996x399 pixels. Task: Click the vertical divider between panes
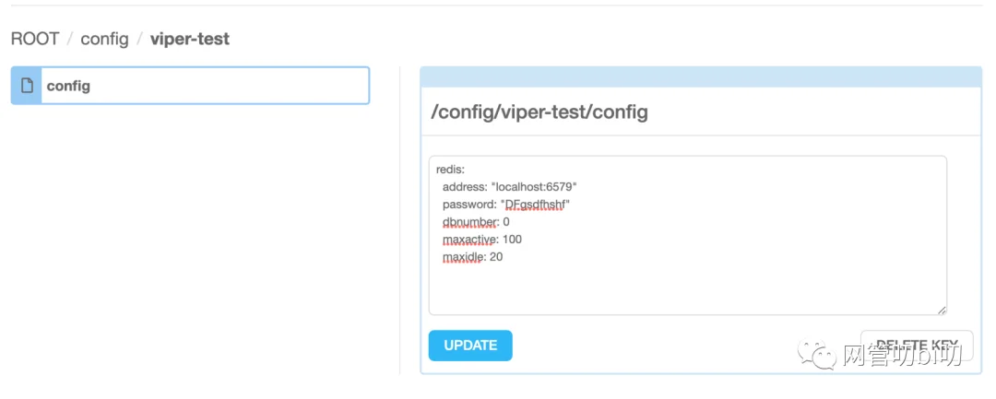click(399, 220)
